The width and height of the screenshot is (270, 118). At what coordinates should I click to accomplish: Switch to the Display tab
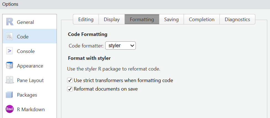click(112, 19)
